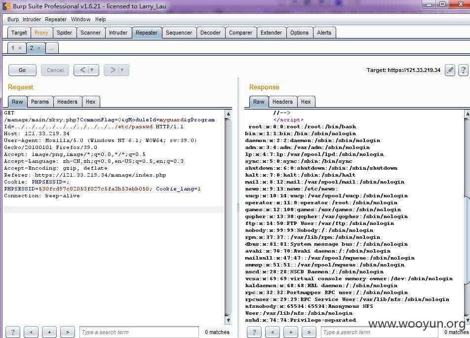Click the Host: 121.33.219.34 header line
The height and width of the screenshot is (338, 470).
pos(37,134)
